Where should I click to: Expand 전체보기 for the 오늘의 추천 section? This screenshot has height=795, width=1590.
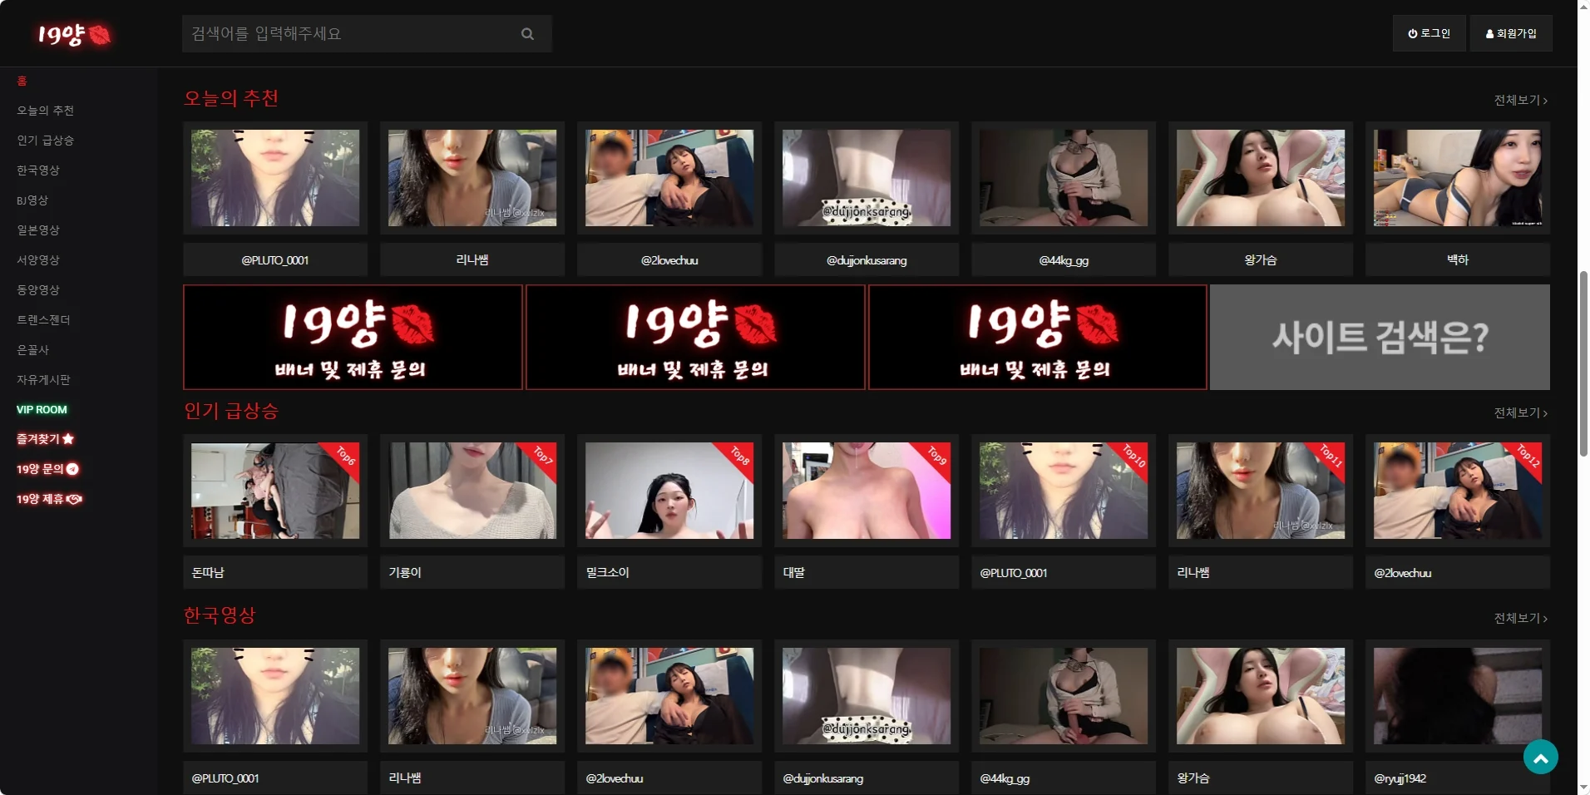tap(1520, 100)
